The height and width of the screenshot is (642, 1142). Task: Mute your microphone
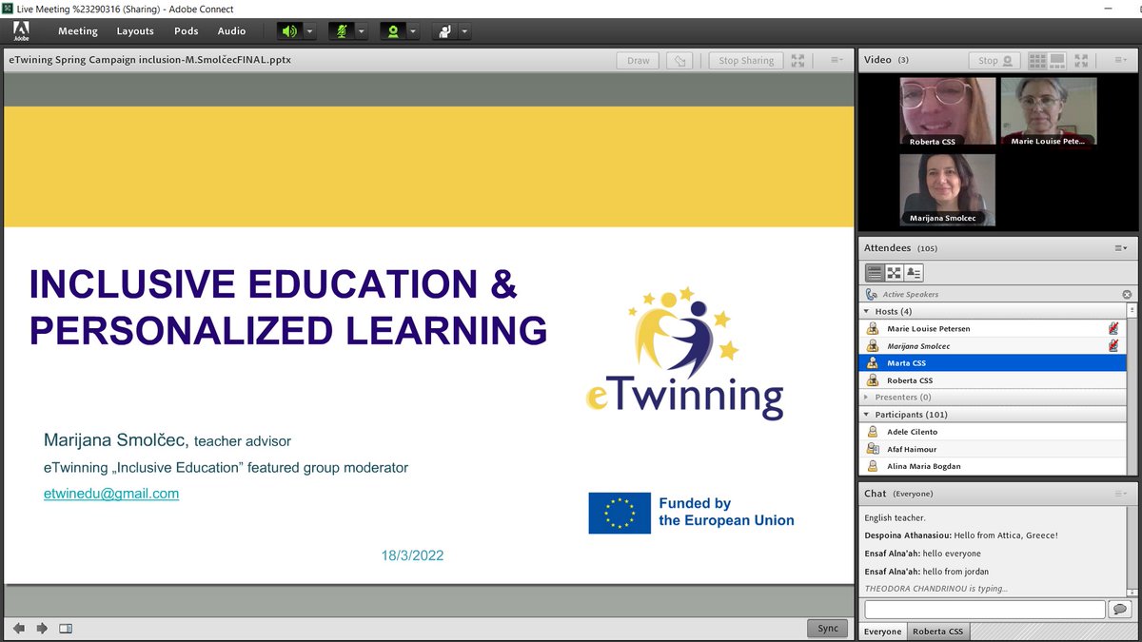pyautogui.click(x=343, y=30)
